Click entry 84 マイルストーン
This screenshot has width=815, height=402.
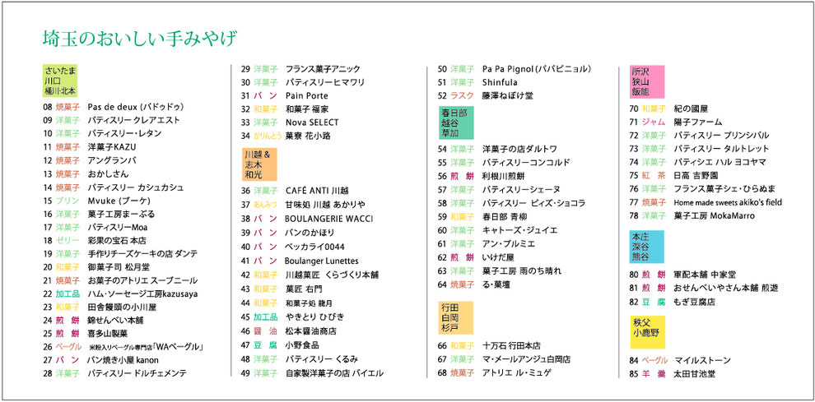(680, 360)
